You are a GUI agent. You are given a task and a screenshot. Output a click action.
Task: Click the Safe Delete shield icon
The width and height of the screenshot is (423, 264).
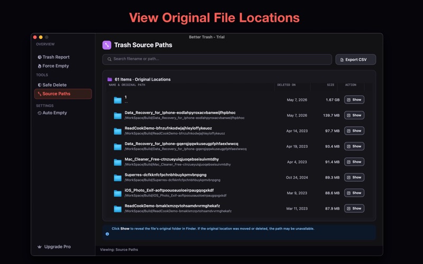tap(40, 85)
